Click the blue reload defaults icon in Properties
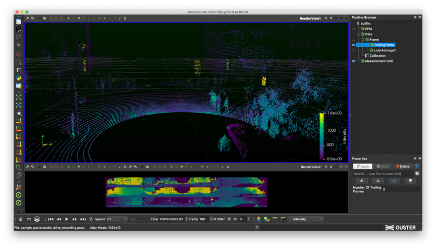436x249 pixels. tap(394, 181)
